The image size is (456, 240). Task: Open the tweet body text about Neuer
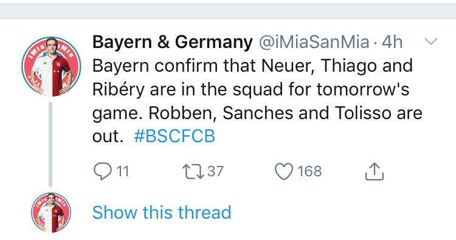[257, 101]
